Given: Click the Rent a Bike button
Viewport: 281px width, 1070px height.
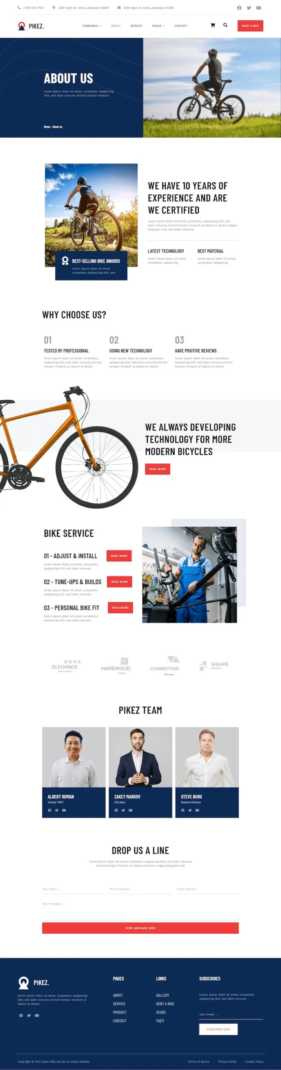Looking at the screenshot, I should [x=250, y=26].
